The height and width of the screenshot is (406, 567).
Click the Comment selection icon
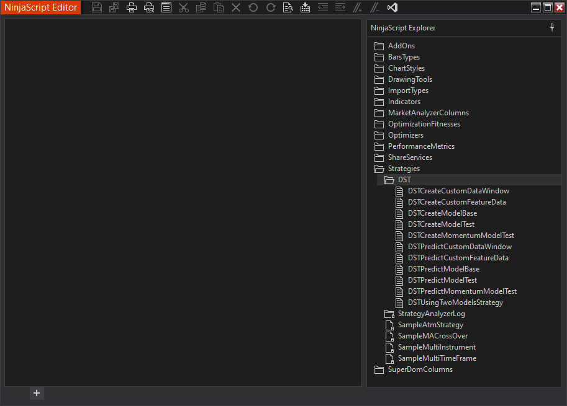point(357,7)
